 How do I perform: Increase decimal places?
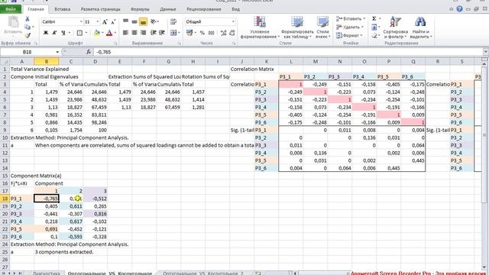[x=223, y=32]
